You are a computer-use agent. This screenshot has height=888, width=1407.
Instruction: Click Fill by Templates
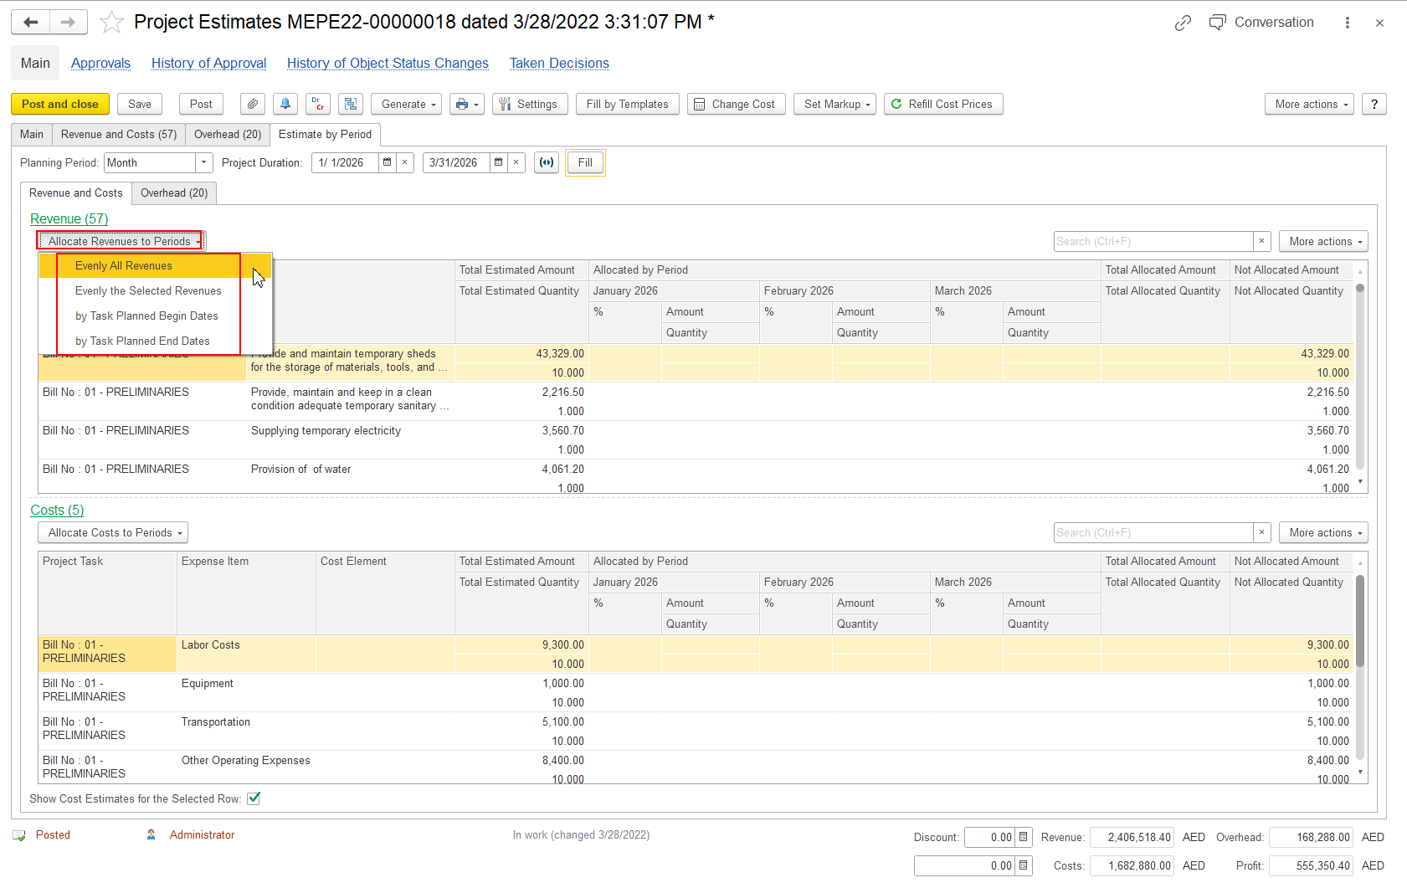coord(628,104)
